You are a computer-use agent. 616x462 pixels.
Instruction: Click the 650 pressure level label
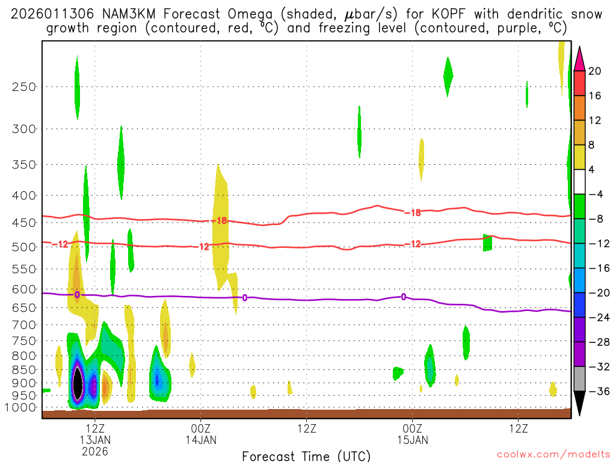point(24,307)
